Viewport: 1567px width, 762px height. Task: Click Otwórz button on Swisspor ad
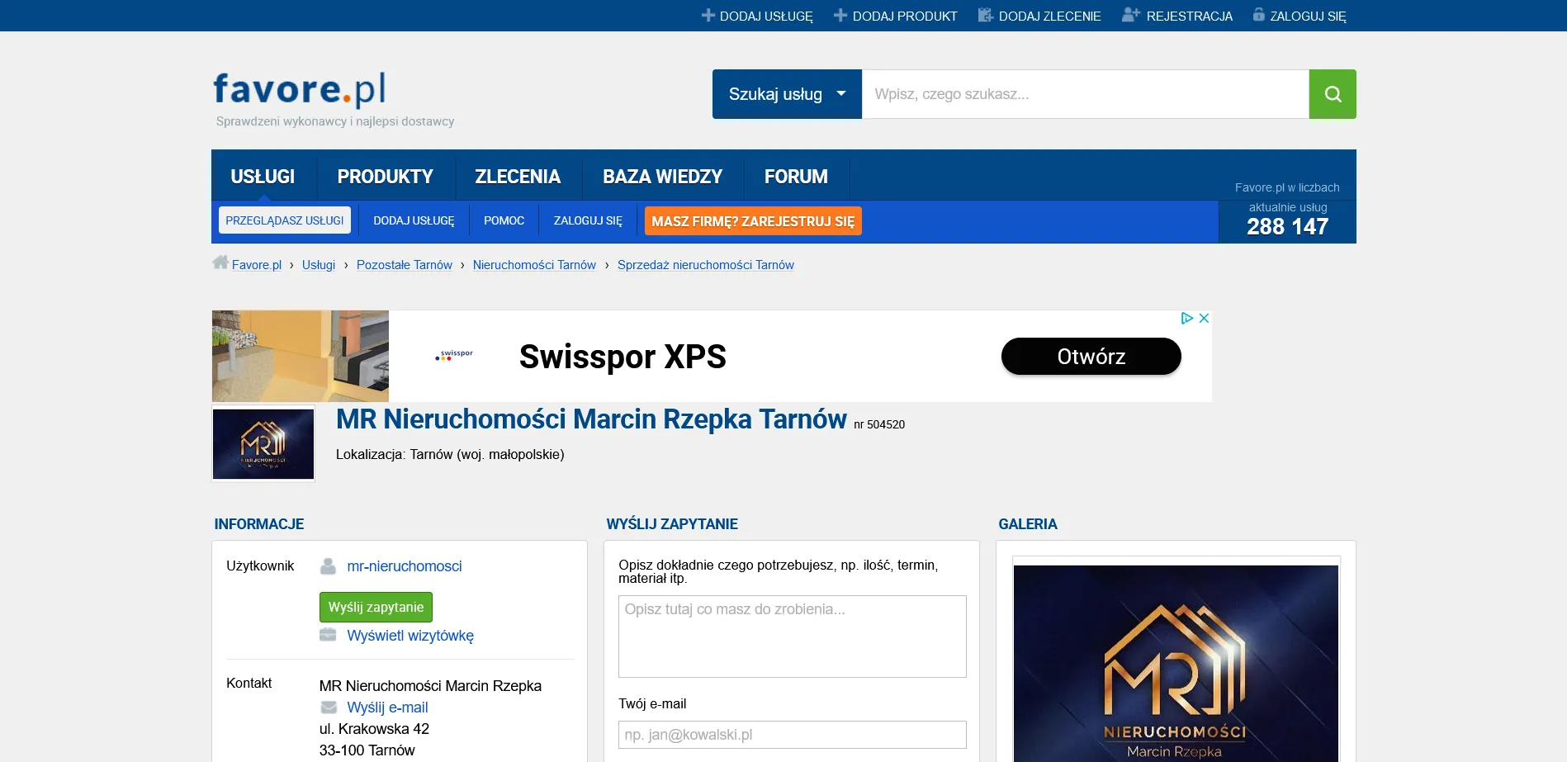[1091, 357]
